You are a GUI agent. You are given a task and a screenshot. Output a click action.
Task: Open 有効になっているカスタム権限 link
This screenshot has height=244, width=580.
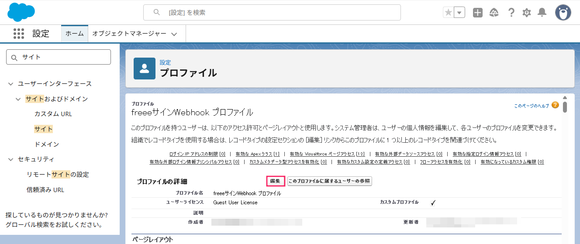(x=512, y=162)
